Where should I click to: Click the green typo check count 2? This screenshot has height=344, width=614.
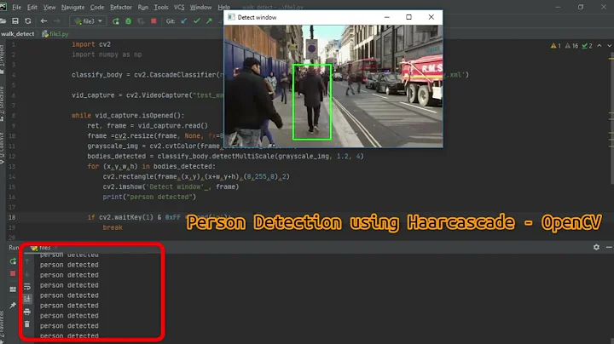tap(587, 46)
